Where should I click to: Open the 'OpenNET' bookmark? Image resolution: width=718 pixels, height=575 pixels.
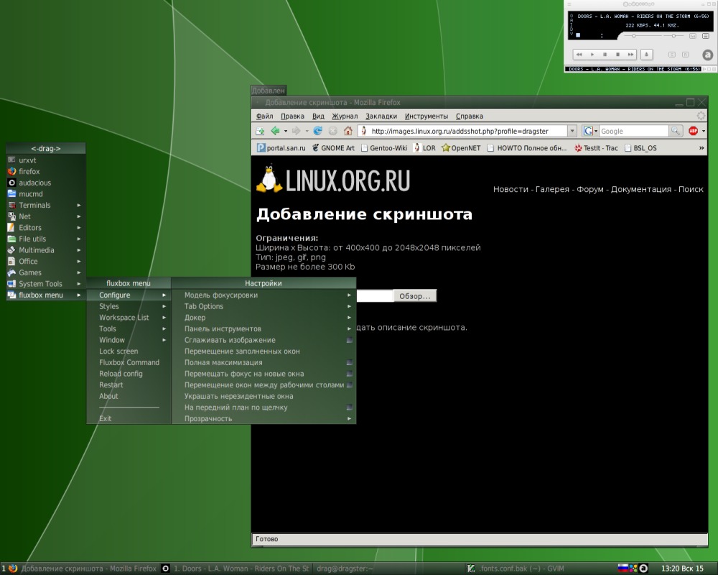[x=461, y=148]
